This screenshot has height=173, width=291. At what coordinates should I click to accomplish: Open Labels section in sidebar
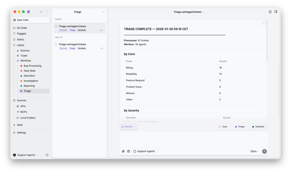pyautogui.click(x=20, y=45)
